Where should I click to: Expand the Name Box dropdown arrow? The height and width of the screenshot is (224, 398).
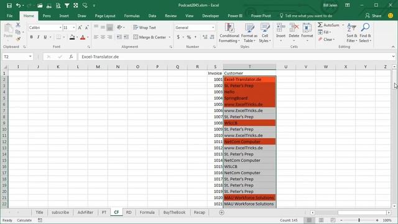pos(30,57)
